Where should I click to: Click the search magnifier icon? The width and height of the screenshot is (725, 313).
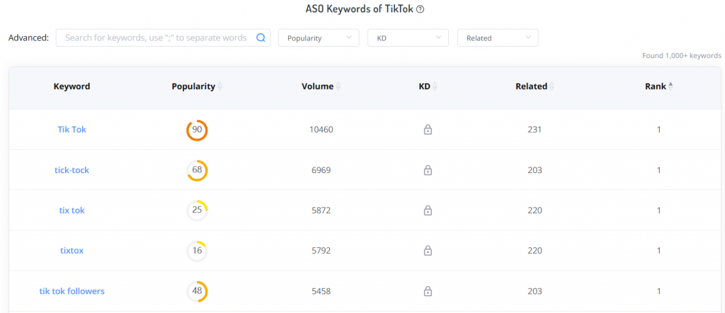(x=261, y=38)
